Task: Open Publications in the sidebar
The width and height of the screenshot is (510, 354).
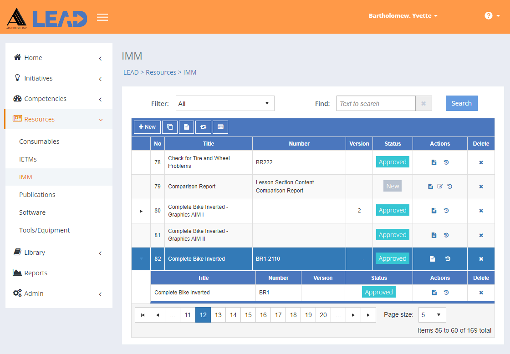Action: pyautogui.click(x=37, y=195)
